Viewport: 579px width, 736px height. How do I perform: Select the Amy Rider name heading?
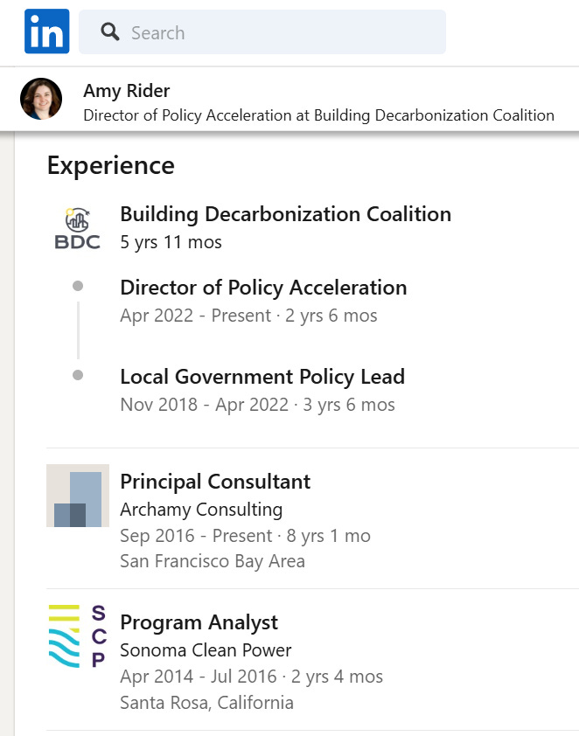click(x=126, y=91)
